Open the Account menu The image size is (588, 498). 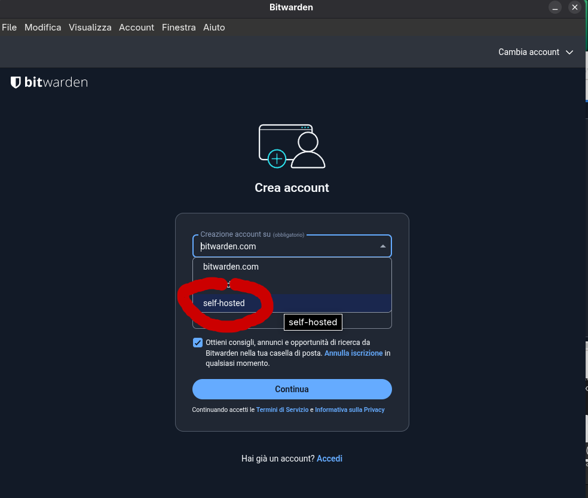[x=136, y=28]
